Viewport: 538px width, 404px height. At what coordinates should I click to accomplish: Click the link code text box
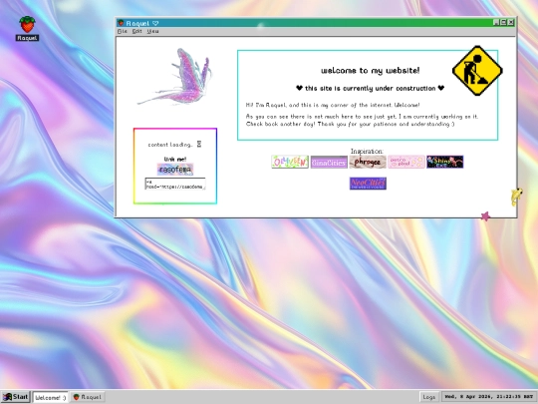pos(175,184)
